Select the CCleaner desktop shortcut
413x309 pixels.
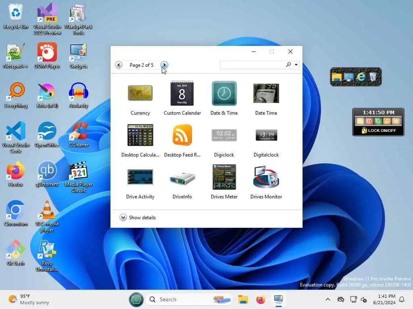(x=79, y=134)
